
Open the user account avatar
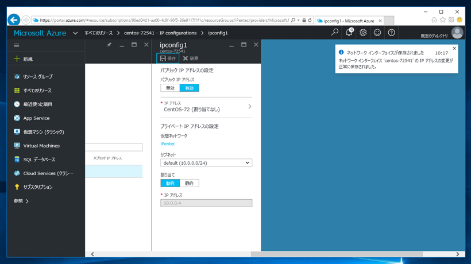click(x=457, y=33)
